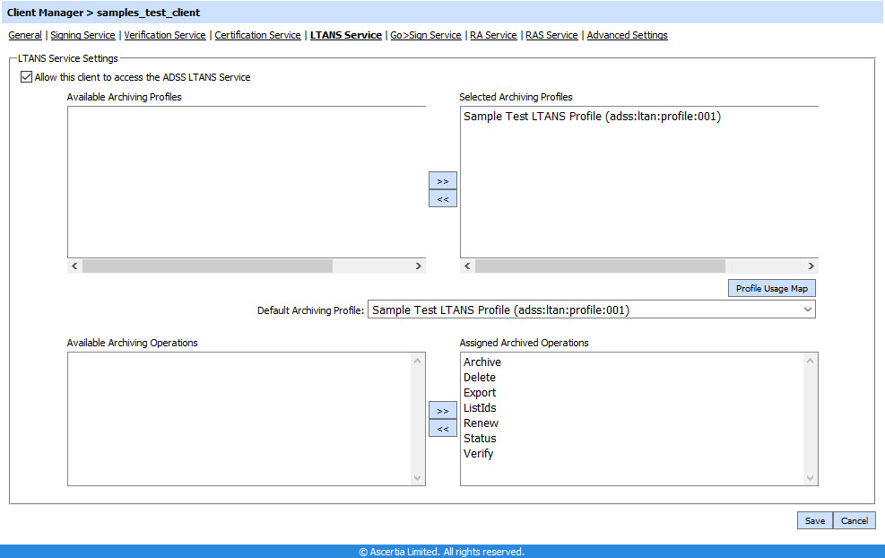Go to Advanced Settings tab
The height and width of the screenshot is (558, 885).
[627, 35]
